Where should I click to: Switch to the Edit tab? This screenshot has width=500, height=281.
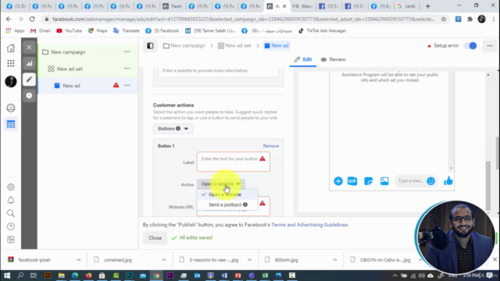point(303,59)
